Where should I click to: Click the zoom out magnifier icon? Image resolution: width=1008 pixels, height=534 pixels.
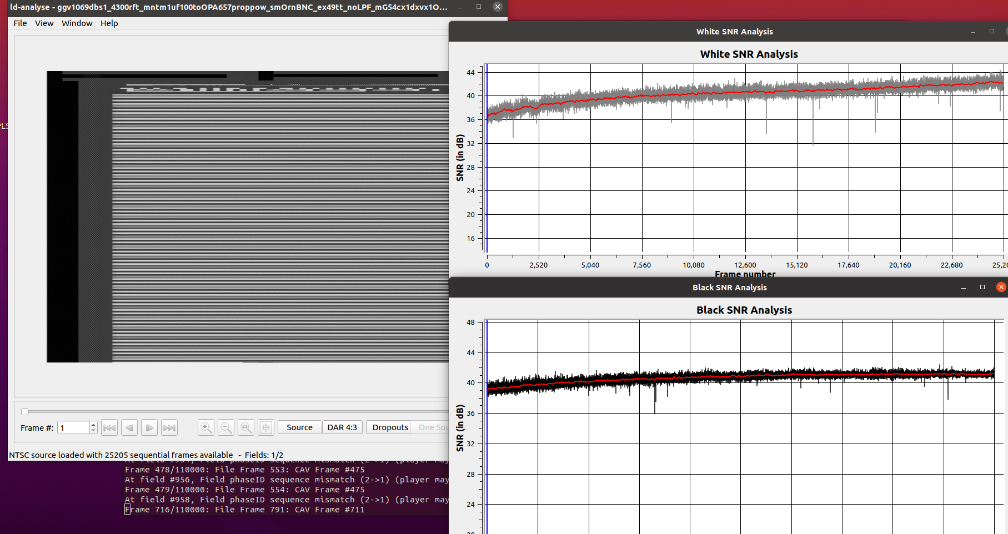(226, 427)
